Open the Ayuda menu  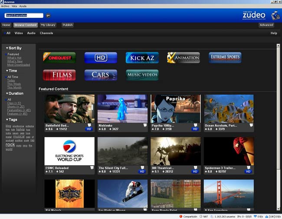pos(23,6)
